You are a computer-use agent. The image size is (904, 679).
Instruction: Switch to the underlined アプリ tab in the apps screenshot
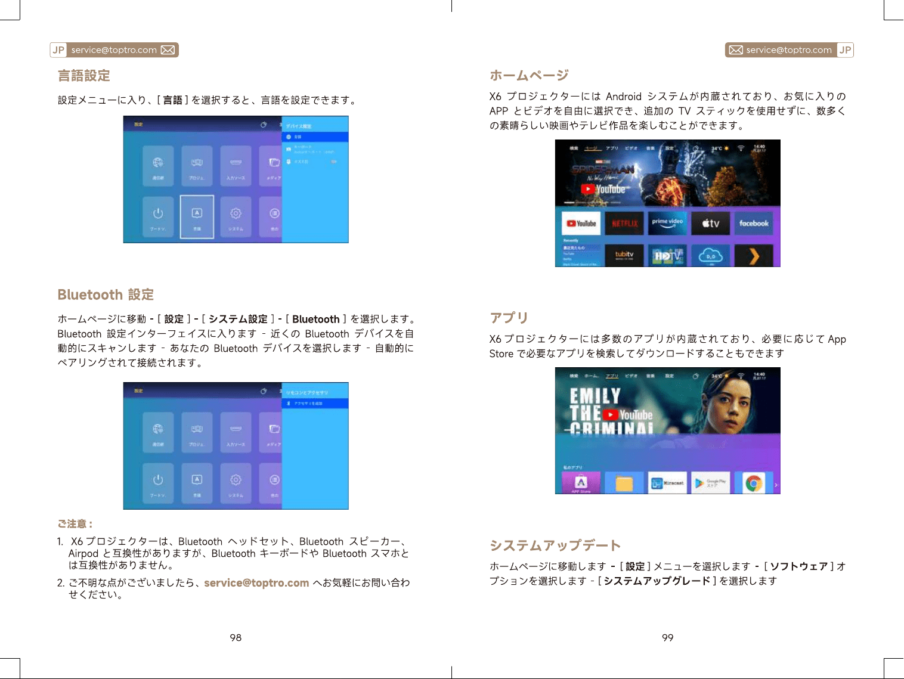[x=612, y=376]
